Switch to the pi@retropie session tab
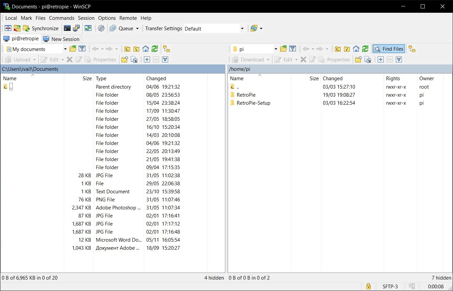The width and height of the screenshot is (453, 291). click(21, 39)
